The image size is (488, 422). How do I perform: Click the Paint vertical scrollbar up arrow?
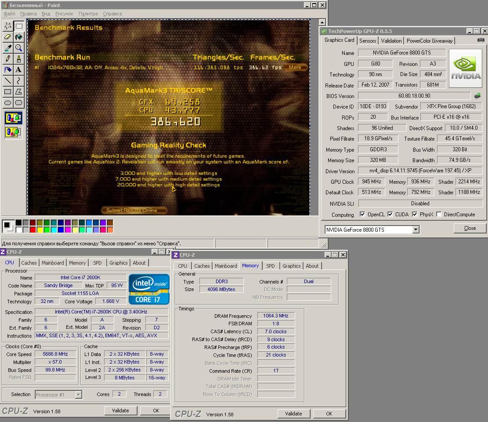[x=322, y=22]
